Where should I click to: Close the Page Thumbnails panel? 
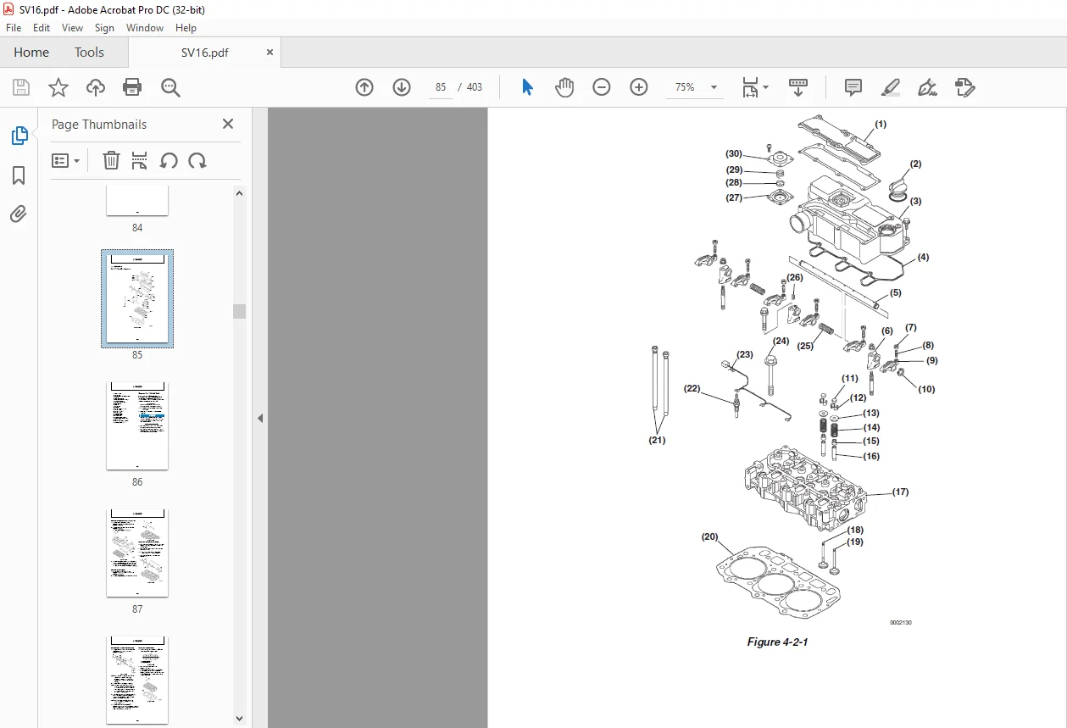coord(227,124)
